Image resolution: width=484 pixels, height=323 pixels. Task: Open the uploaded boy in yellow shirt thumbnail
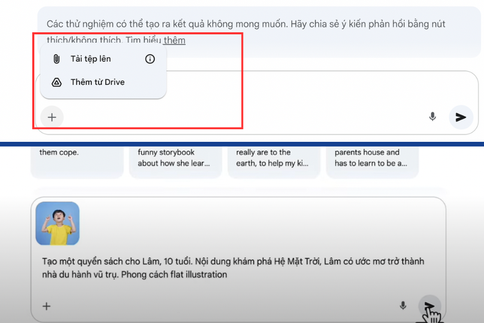(x=57, y=223)
